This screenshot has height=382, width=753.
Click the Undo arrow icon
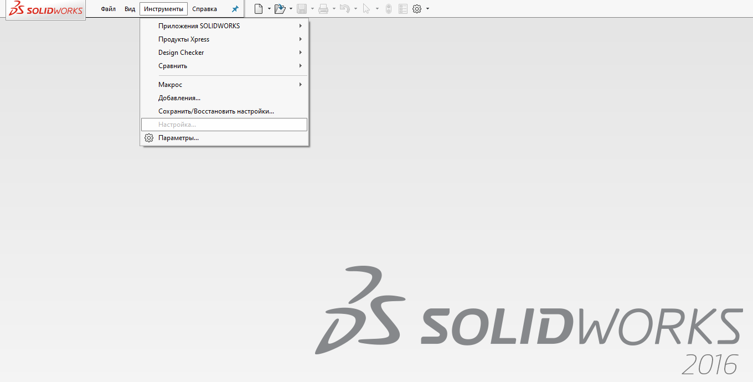point(344,9)
